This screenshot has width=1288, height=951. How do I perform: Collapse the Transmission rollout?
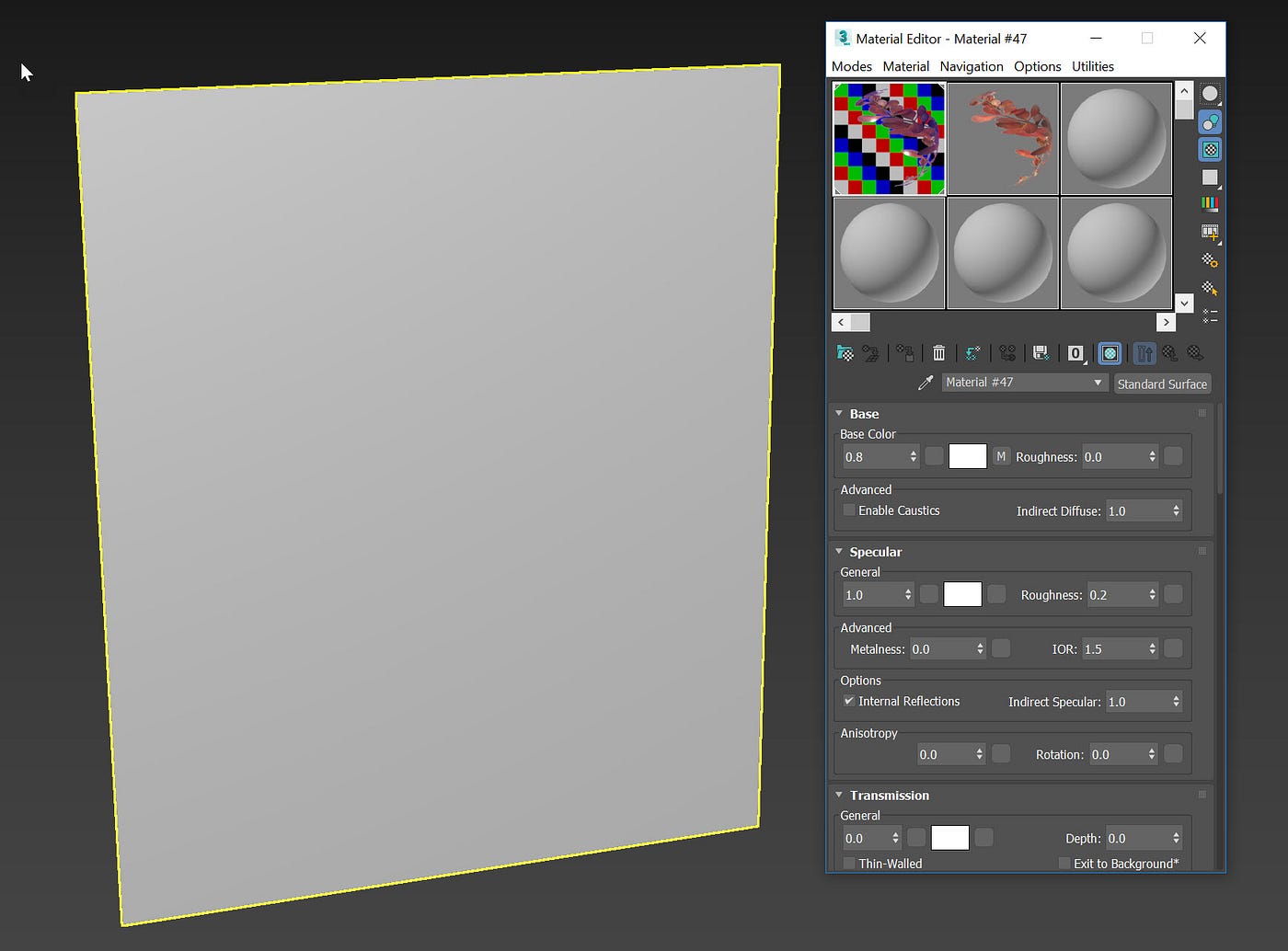[838, 795]
